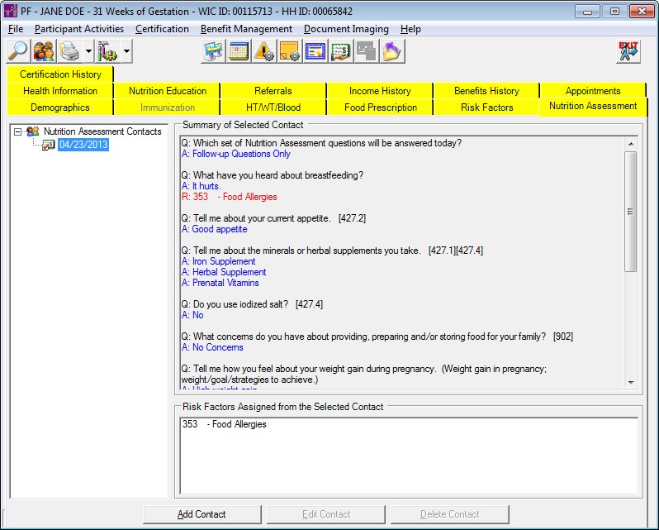The height and width of the screenshot is (530, 659).
Task: Switch to the Health Information tab
Action: click(60, 91)
